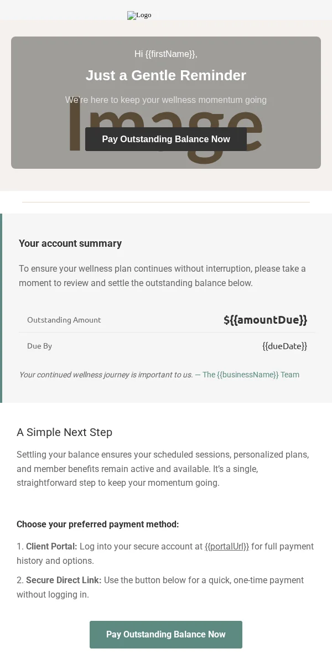Click the horizontal divider line below hero
This screenshot has height=664, width=332.
point(166,202)
